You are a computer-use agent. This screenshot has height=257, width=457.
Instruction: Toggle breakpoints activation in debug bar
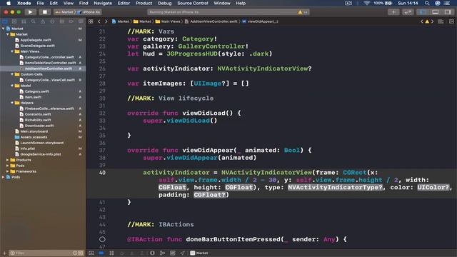tap(101, 253)
